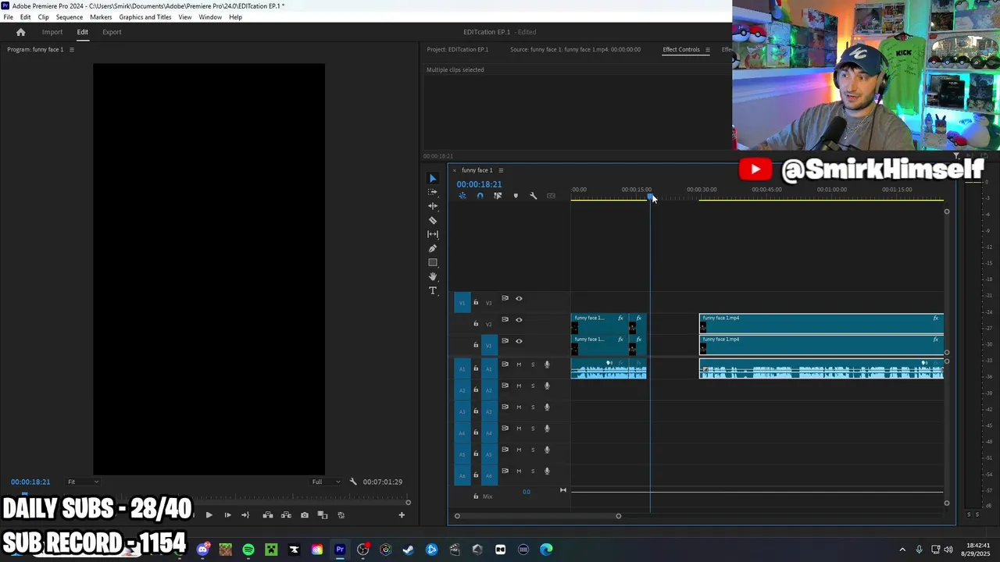Screen dimensions: 1000x562
Task: Open the Markers menu
Action: point(101,17)
